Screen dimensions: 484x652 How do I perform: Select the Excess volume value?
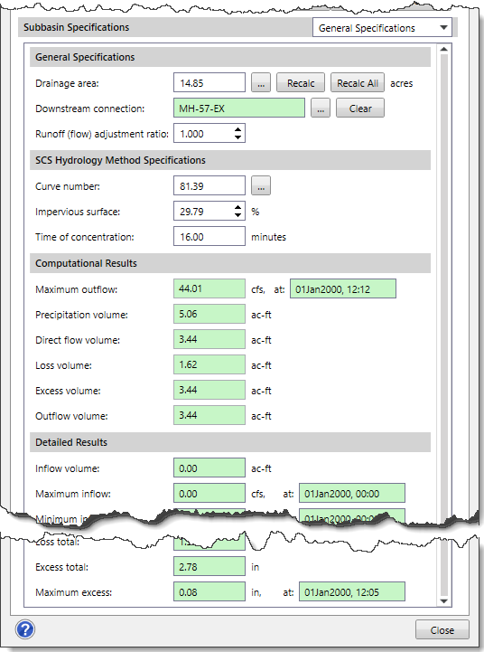[209, 390]
